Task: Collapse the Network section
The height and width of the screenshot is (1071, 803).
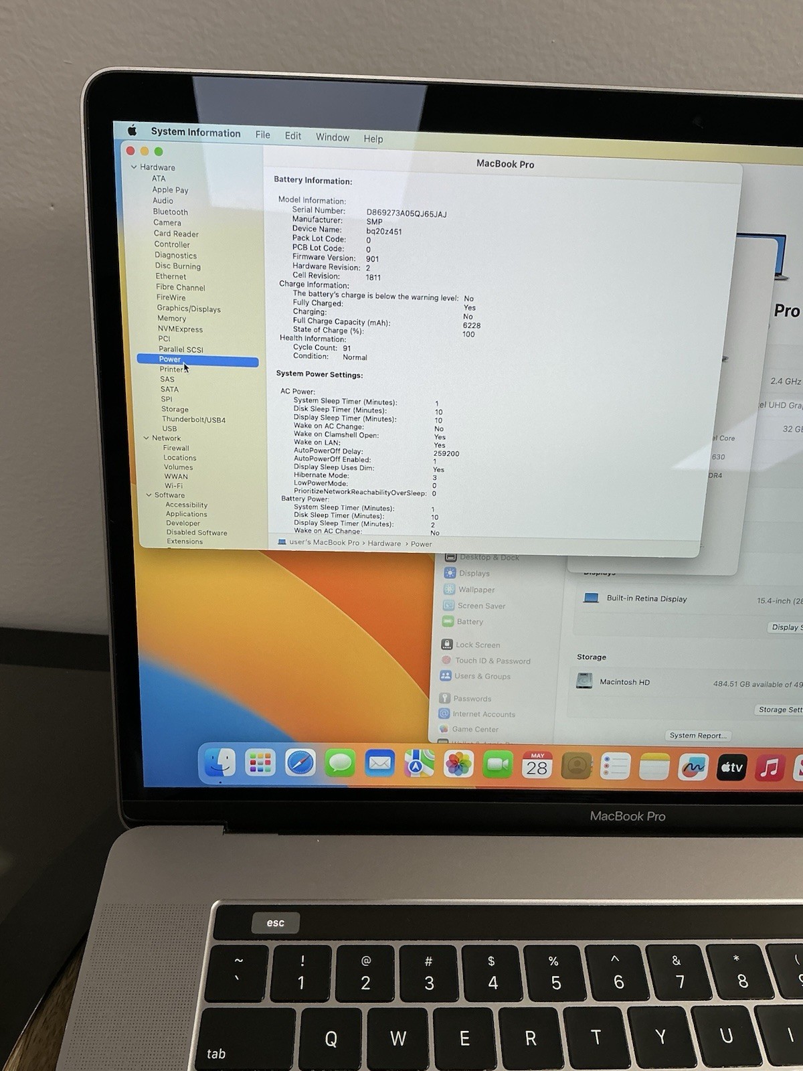Action: [146, 438]
